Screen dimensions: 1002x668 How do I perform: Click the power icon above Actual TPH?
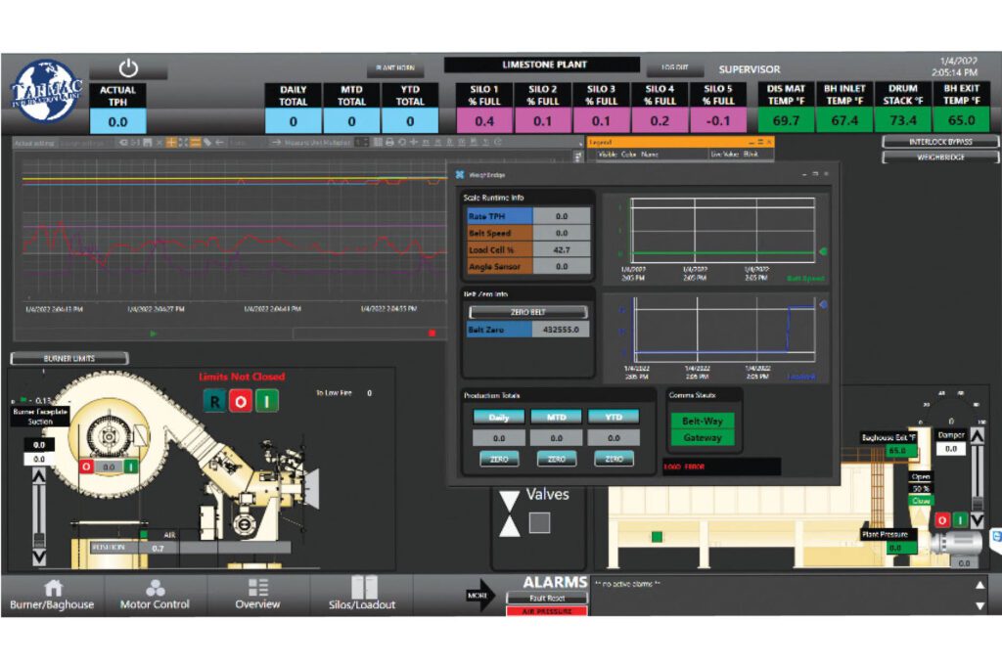[x=128, y=67]
